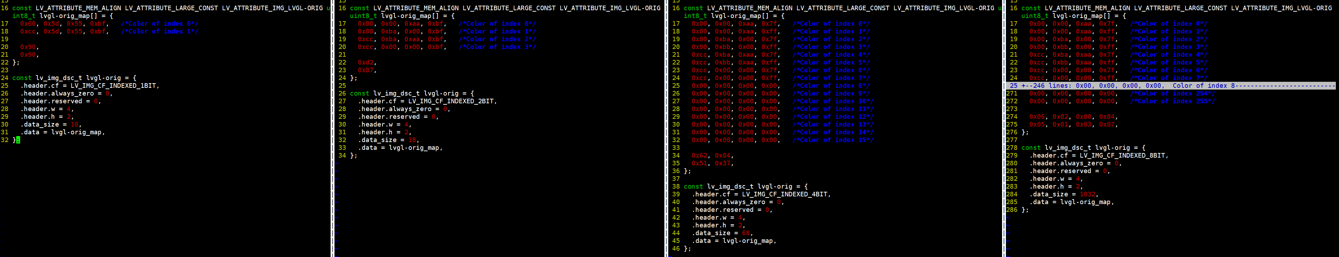Screen dimensions: 1339x257
Task: Click 0x55 on the 0x00, 0x5d row
Action: click(x=74, y=23)
